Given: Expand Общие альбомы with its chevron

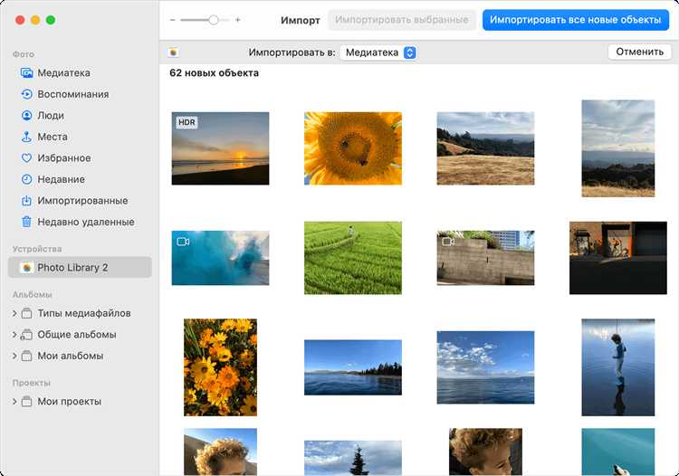Looking at the screenshot, I should click(x=14, y=335).
